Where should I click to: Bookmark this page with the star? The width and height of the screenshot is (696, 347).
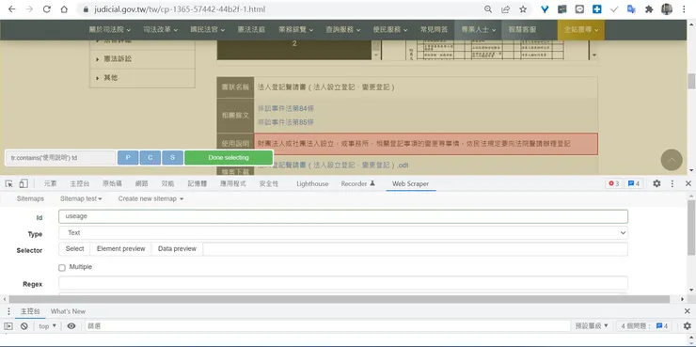[x=523, y=9]
